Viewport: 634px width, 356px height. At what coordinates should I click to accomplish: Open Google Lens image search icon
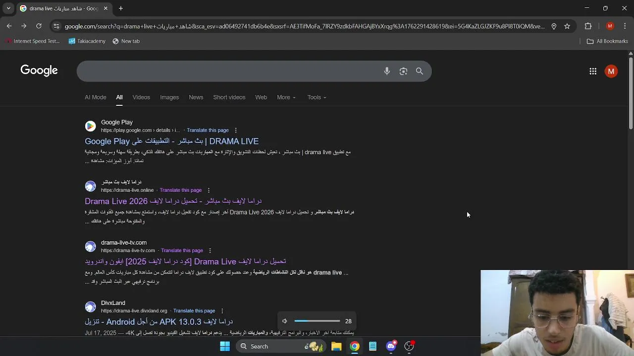click(403, 71)
